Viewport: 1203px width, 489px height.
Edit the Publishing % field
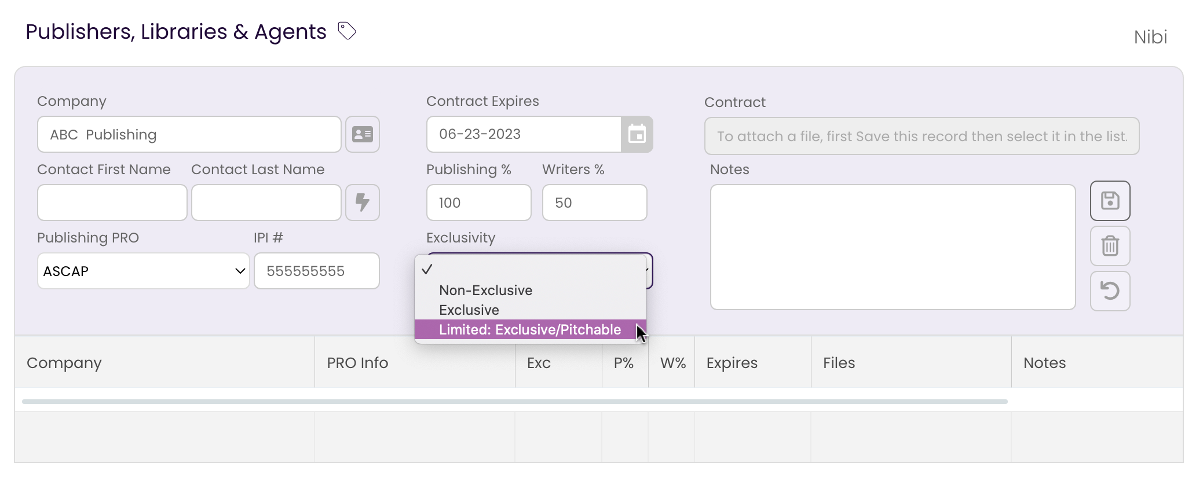[x=479, y=203]
